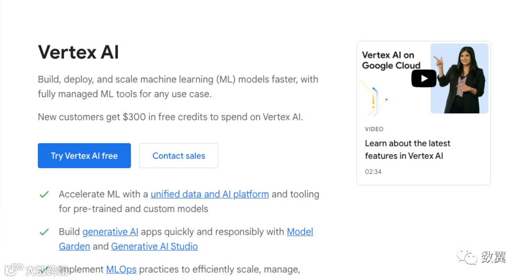
Task: Click the Vertex AI page heading
Action: [x=79, y=52]
